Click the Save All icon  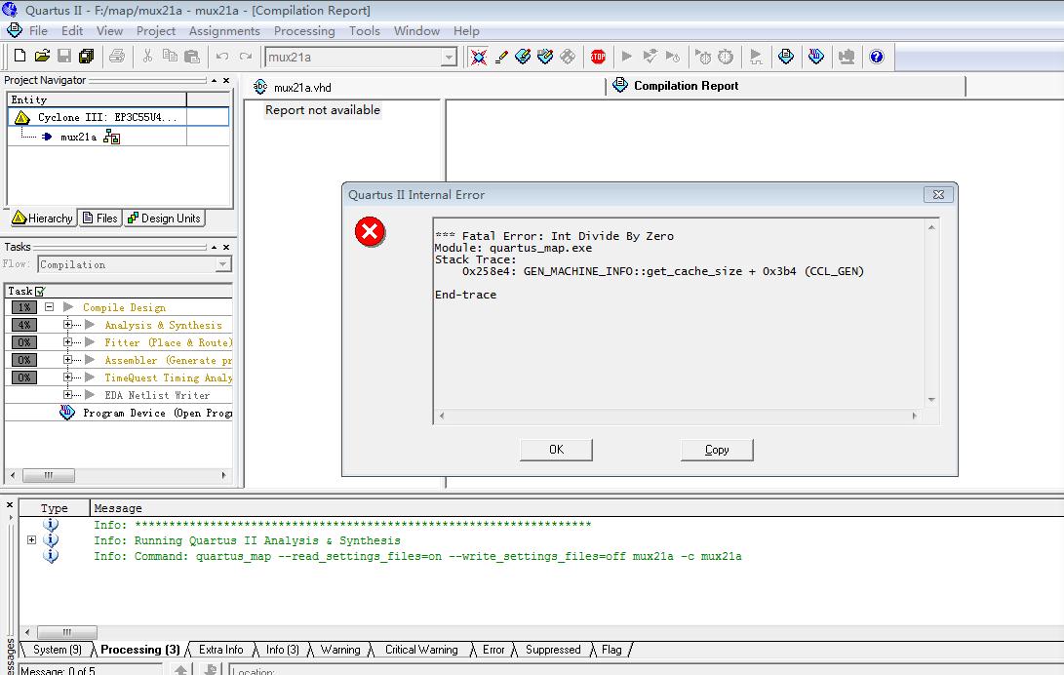click(x=86, y=57)
